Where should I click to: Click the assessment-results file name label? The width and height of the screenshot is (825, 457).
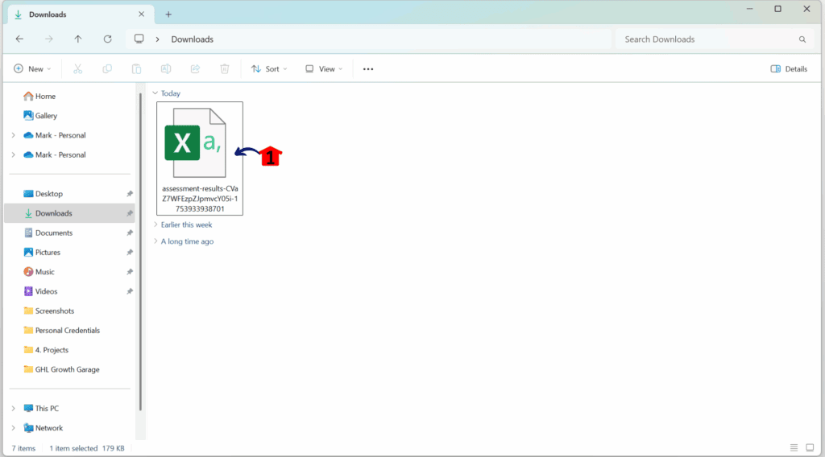coord(200,199)
